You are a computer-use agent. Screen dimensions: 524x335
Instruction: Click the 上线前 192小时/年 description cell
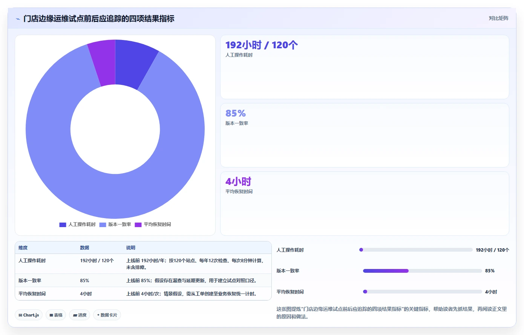point(195,264)
